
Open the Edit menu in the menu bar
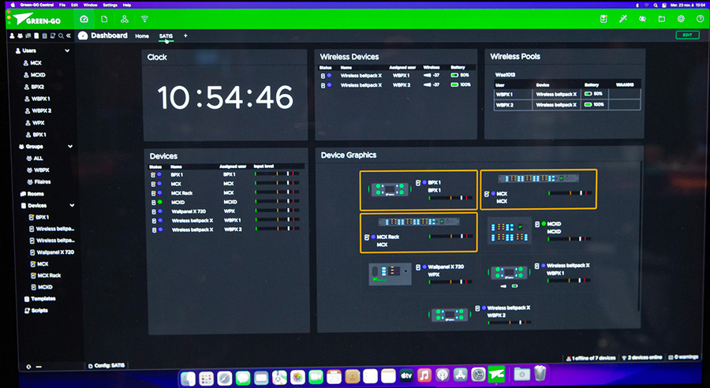(x=74, y=5)
